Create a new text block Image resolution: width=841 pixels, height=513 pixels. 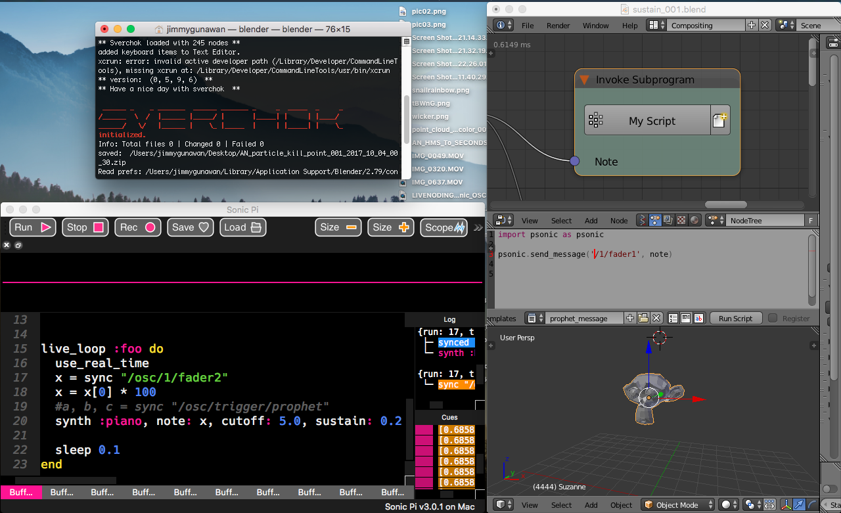[630, 319]
